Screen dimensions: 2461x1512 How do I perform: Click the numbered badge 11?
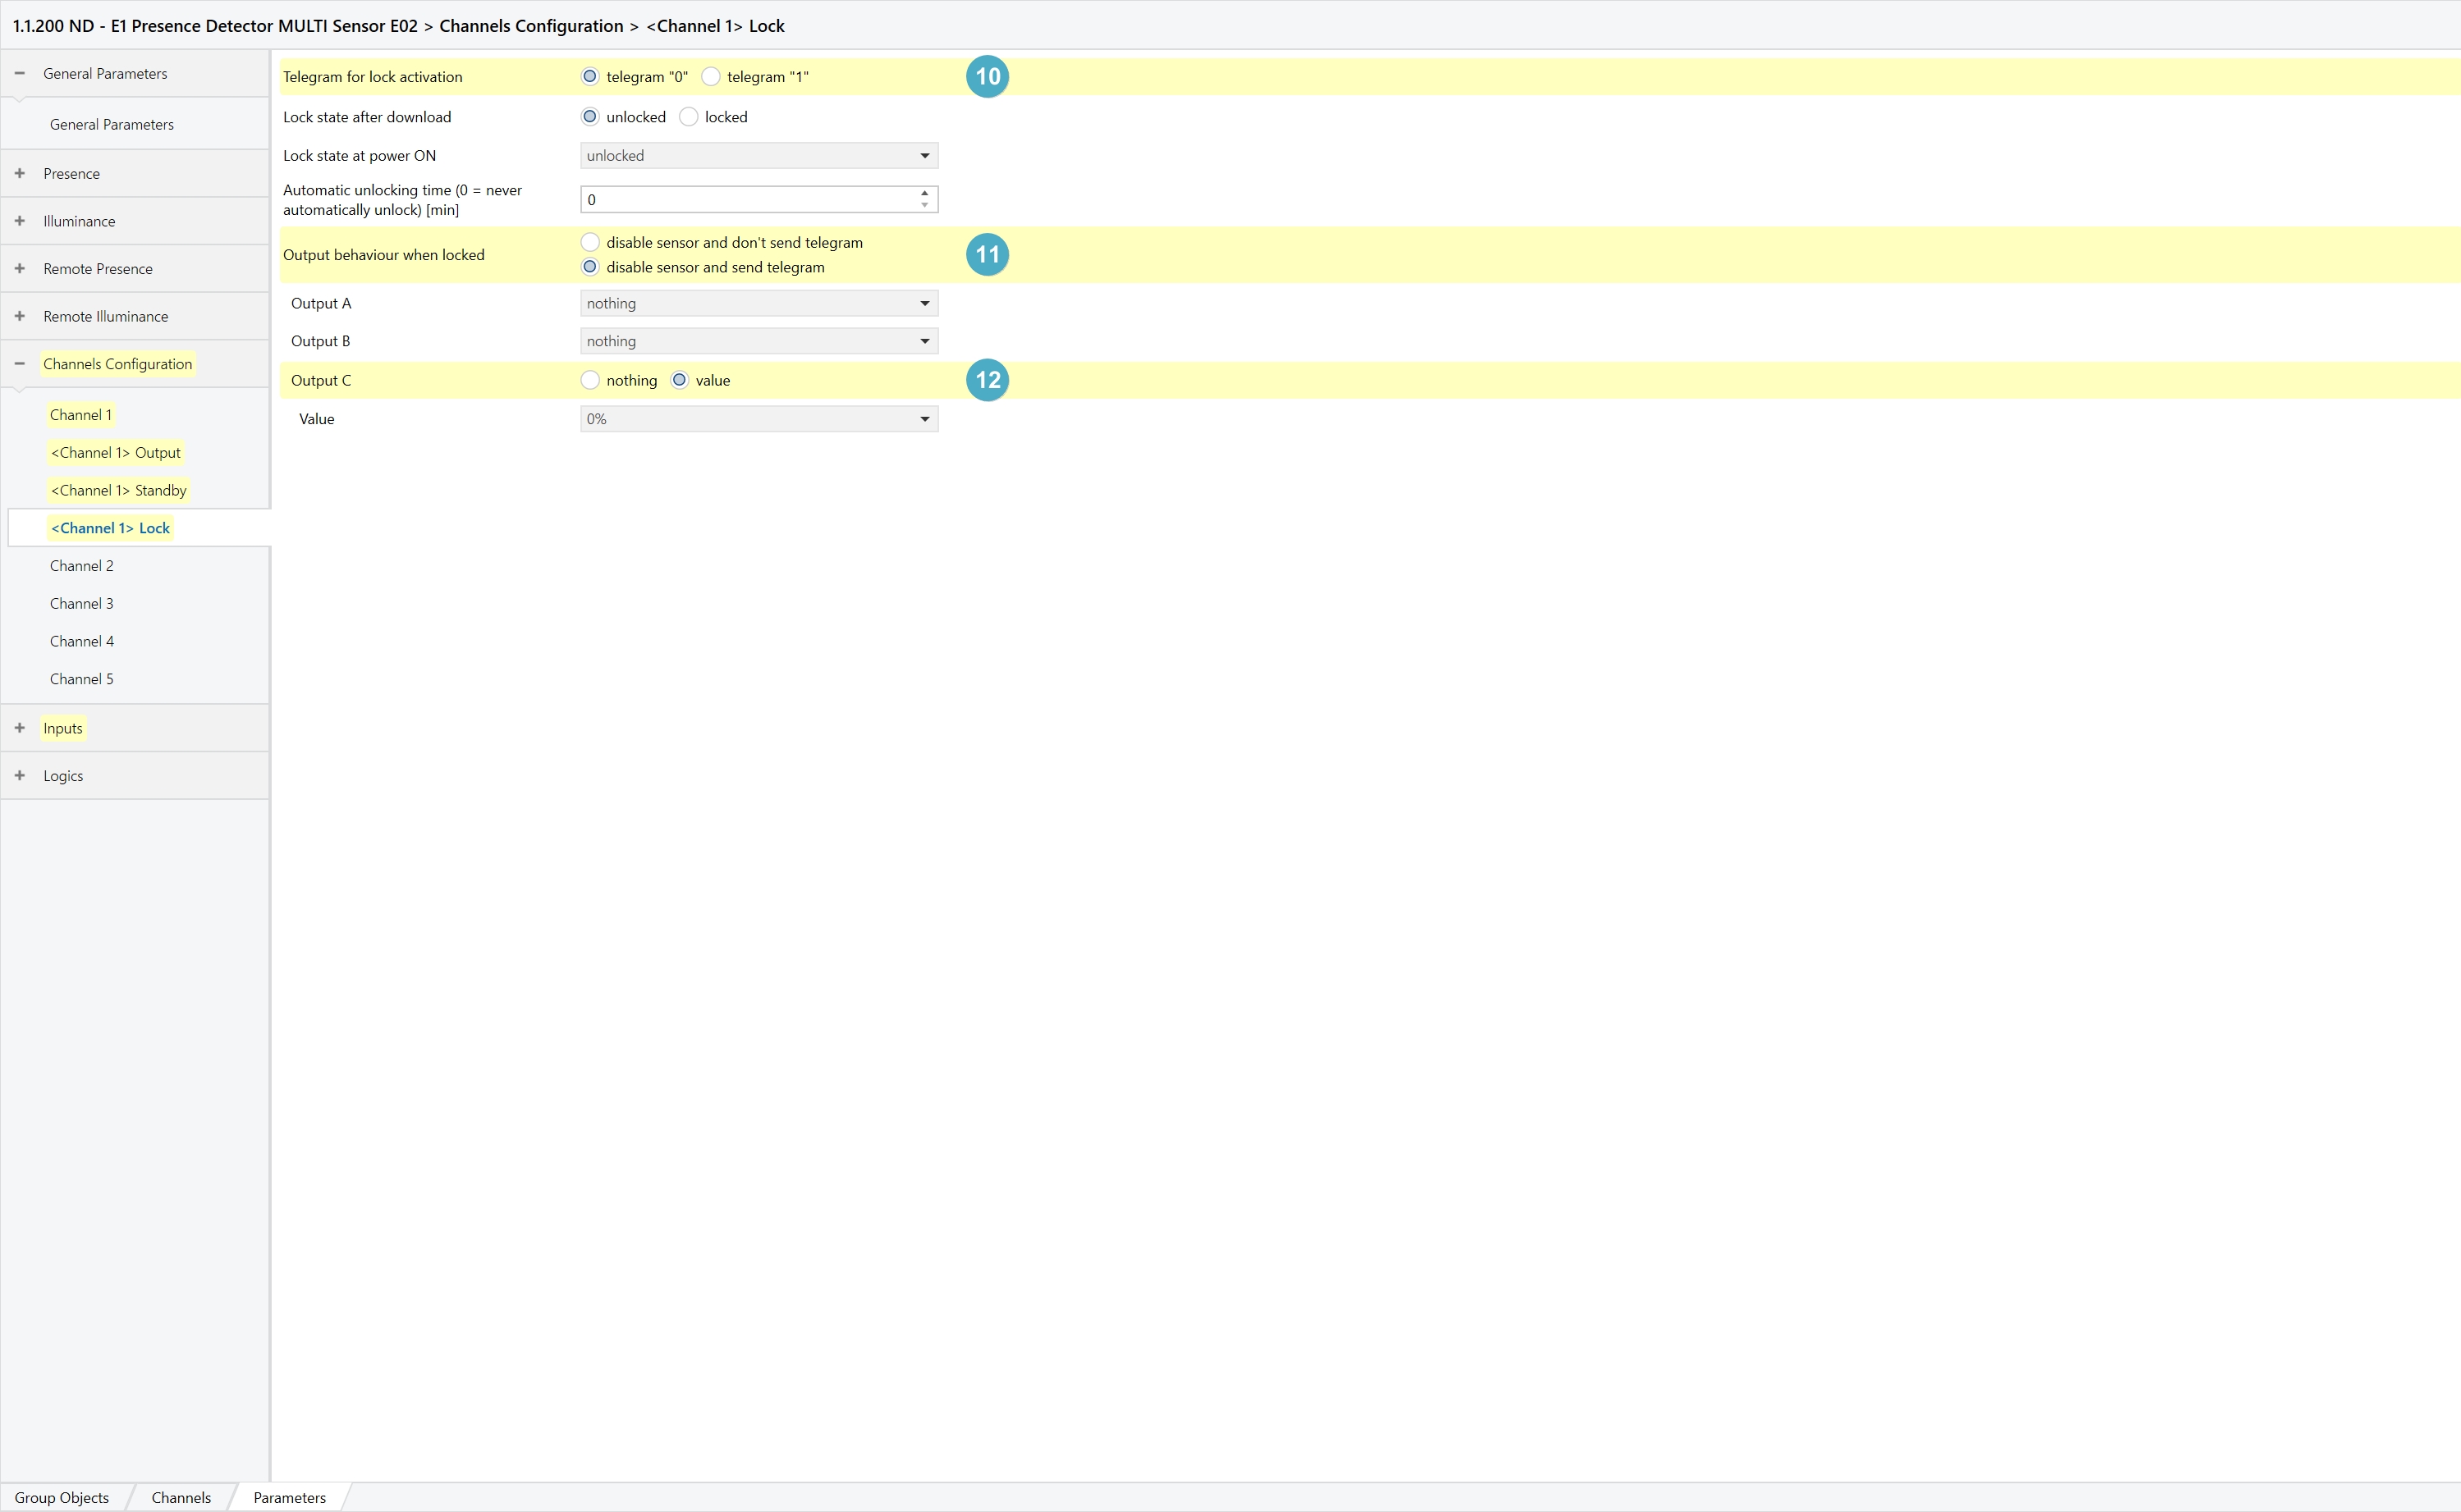coord(987,255)
